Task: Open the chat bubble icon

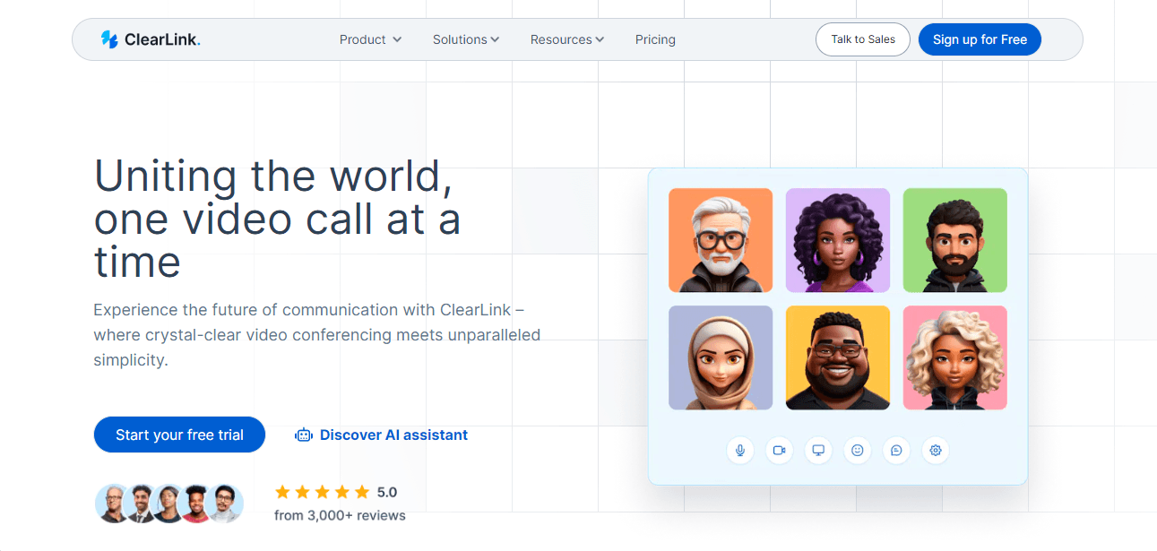Action: (896, 451)
